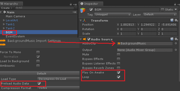Expand the Tank2 tree item
Screen dimensions: 180x91
pyautogui.click(x=4, y=28)
